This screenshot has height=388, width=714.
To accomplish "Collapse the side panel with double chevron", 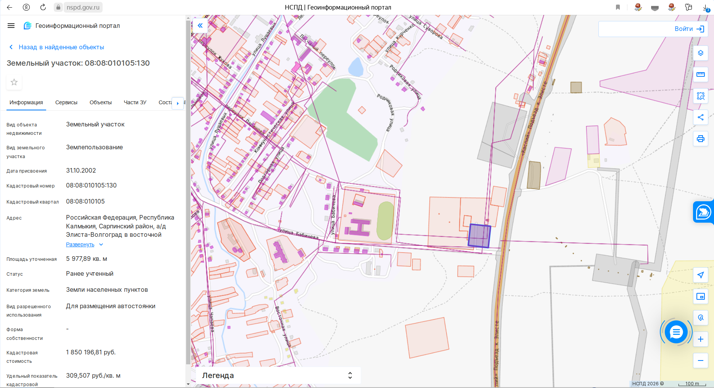I will (200, 26).
